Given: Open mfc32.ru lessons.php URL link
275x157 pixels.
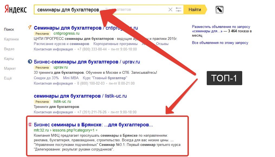Looking at the screenshot, I should click(64, 130).
